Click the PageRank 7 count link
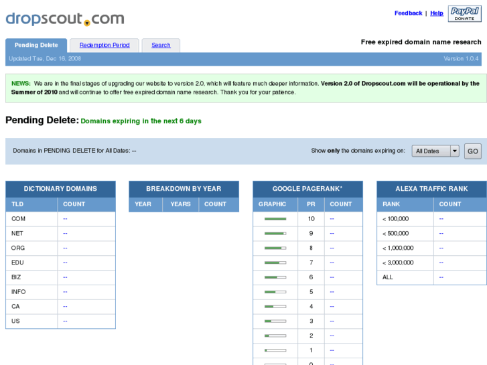 (x=332, y=263)
